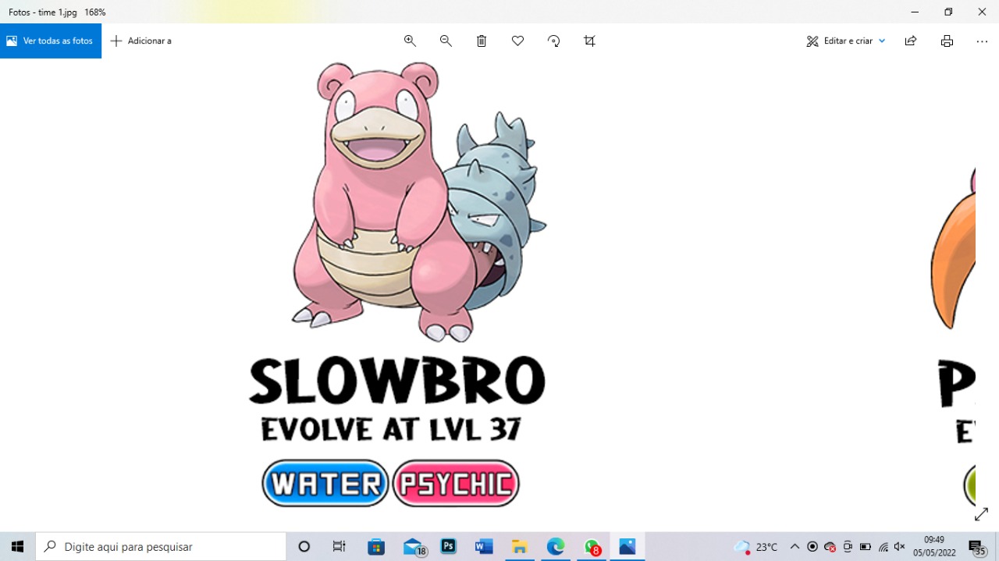Open Microsoft Store from the taskbar
Screen dimensions: 999x561
pos(376,546)
